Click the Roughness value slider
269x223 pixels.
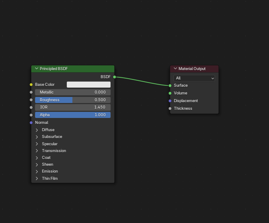pyautogui.click(x=73, y=100)
